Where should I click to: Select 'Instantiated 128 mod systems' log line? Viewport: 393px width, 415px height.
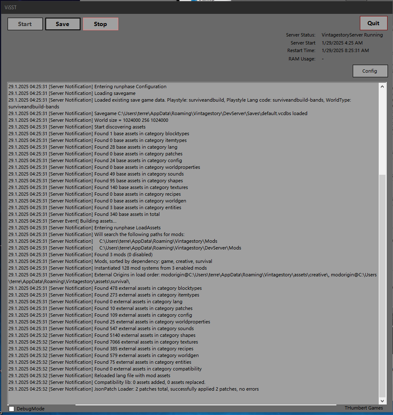(107, 268)
